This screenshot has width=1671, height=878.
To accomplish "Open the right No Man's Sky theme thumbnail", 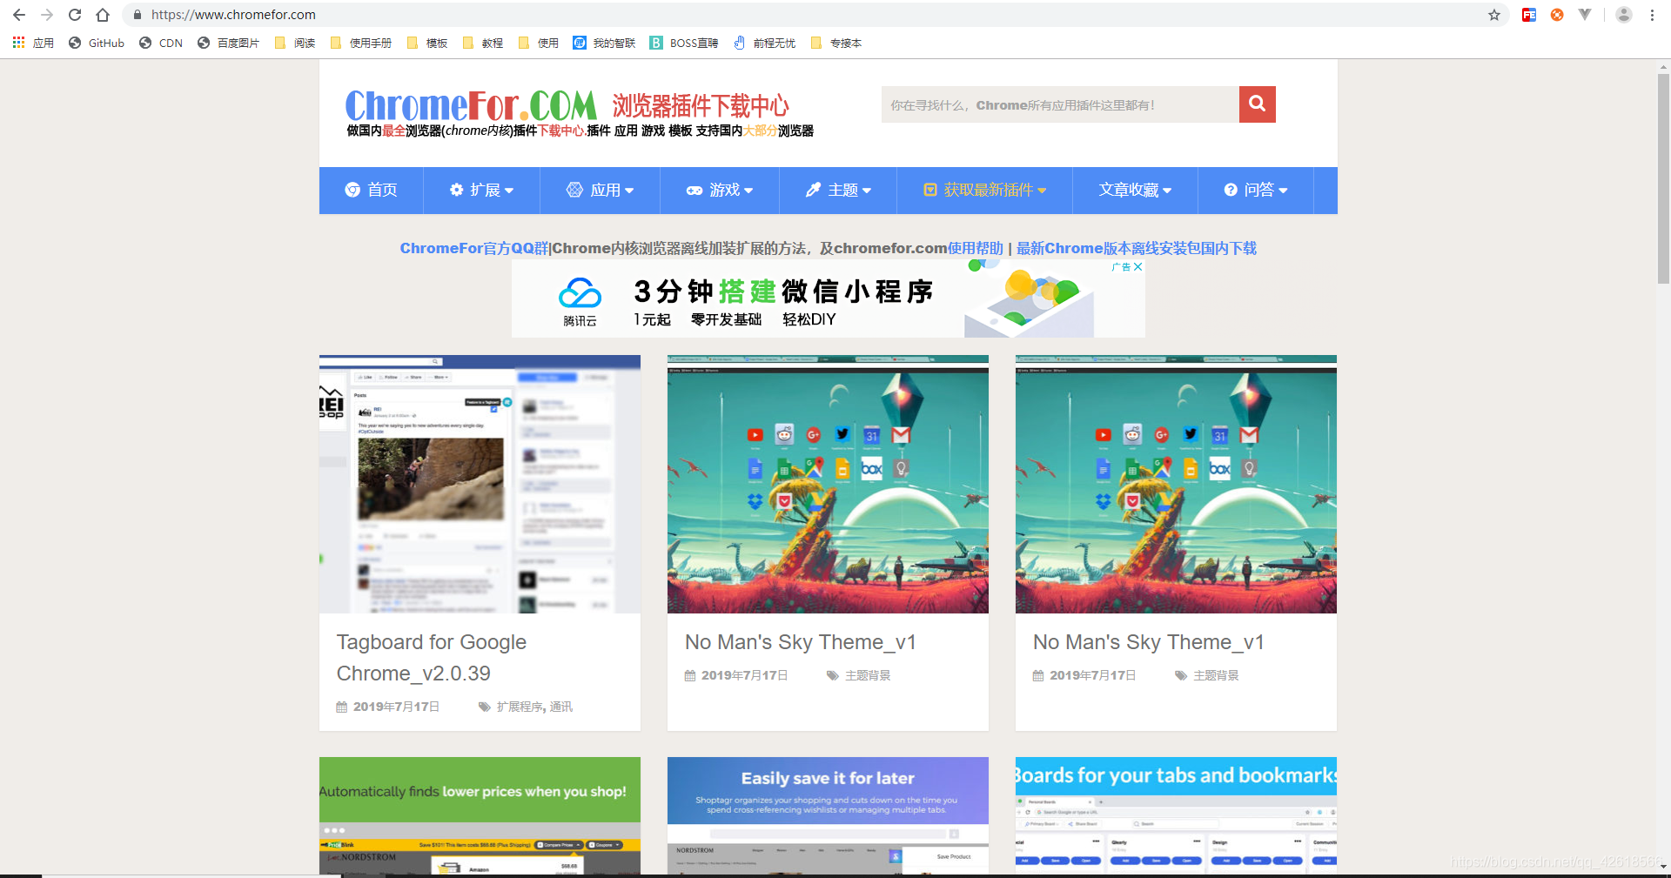I will pyautogui.click(x=1176, y=484).
